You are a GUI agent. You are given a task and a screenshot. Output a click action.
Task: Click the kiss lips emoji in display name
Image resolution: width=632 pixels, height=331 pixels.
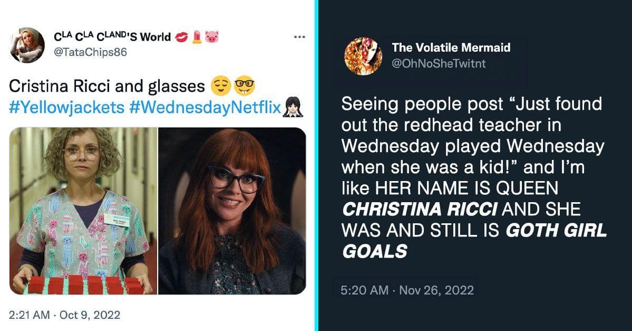pos(182,37)
